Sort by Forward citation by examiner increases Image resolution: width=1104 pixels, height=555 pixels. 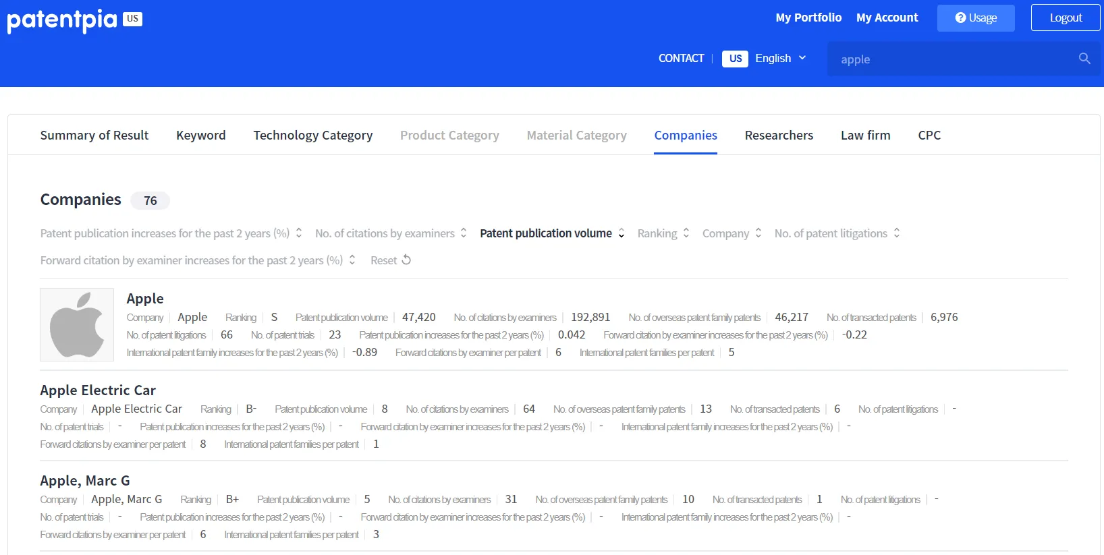[198, 260]
